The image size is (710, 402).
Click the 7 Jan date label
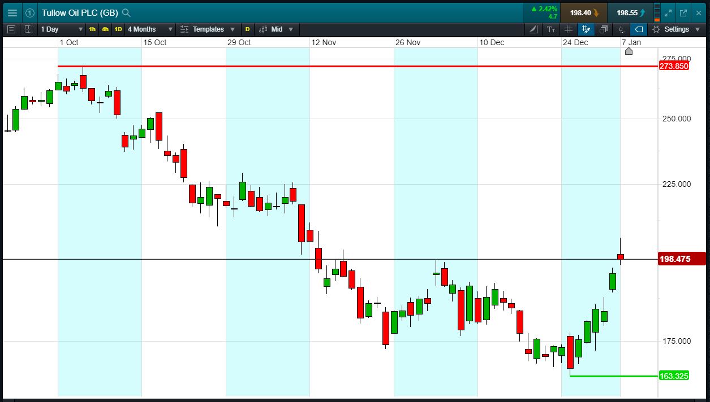click(x=631, y=42)
